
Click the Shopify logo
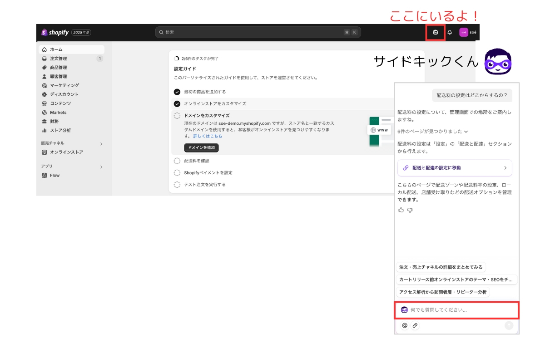click(x=55, y=32)
